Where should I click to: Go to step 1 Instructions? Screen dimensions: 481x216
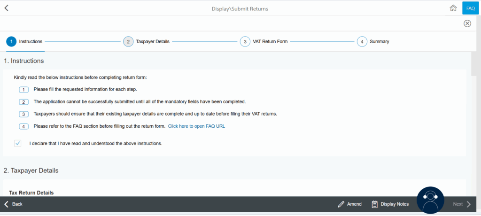coord(24,41)
